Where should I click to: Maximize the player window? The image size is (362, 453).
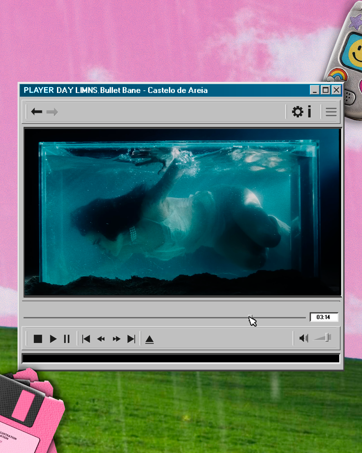click(x=325, y=90)
